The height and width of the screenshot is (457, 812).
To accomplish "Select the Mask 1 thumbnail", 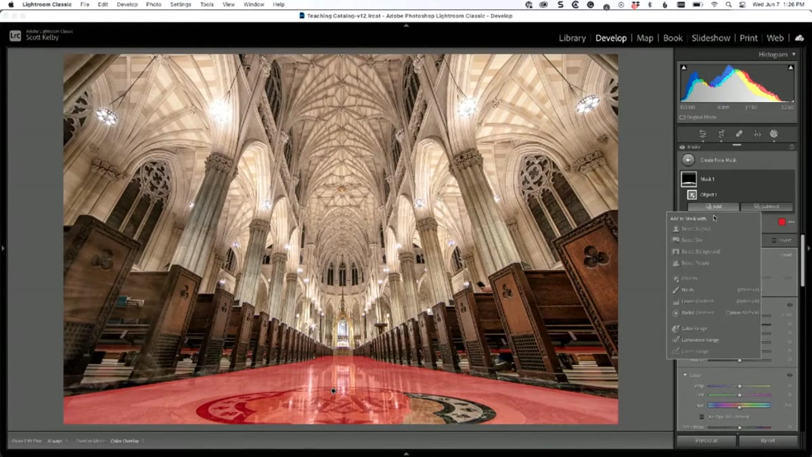I will click(x=689, y=179).
